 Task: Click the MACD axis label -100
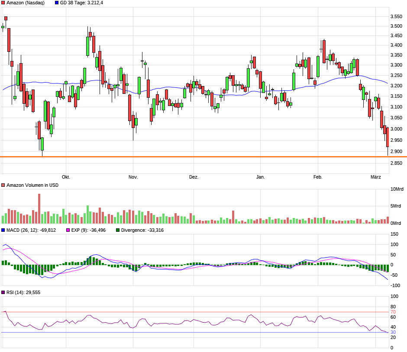(394, 285)
